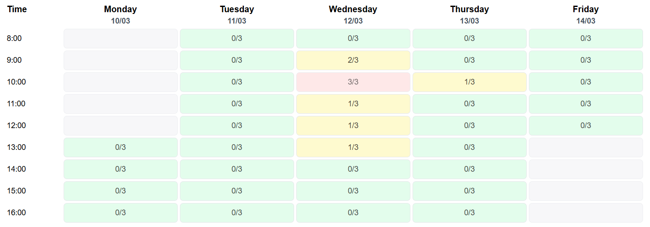Select the Wednesday 9:00 slot showing 2/3
650x227 pixels.
point(353,60)
